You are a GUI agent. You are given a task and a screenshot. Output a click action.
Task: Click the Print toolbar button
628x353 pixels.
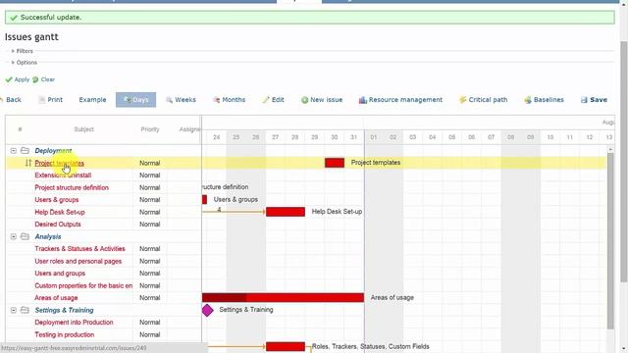tap(50, 100)
